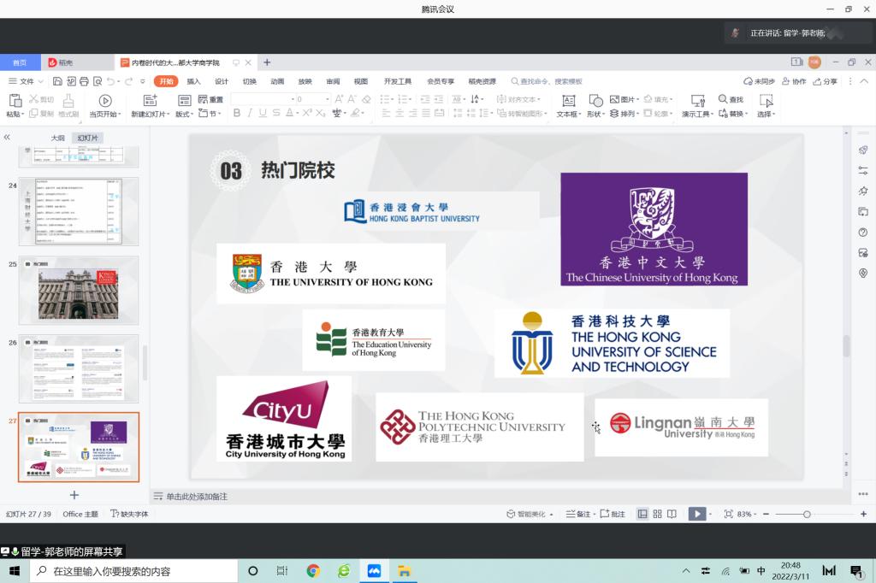Click the fit-to-window zoom icon
Screen dimensions: 876x583
pos(729,514)
